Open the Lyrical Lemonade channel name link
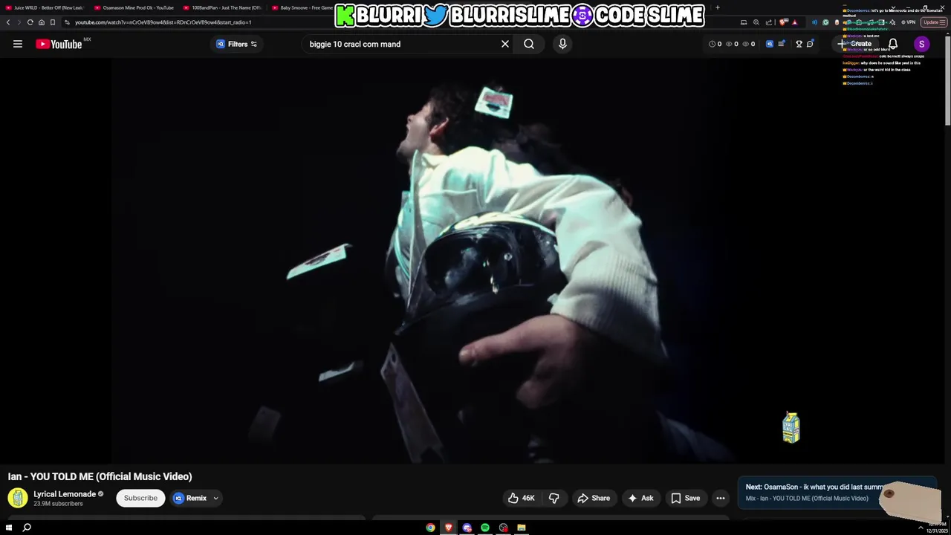The width and height of the screenshot is (951, 535). [x=65, y=494]
